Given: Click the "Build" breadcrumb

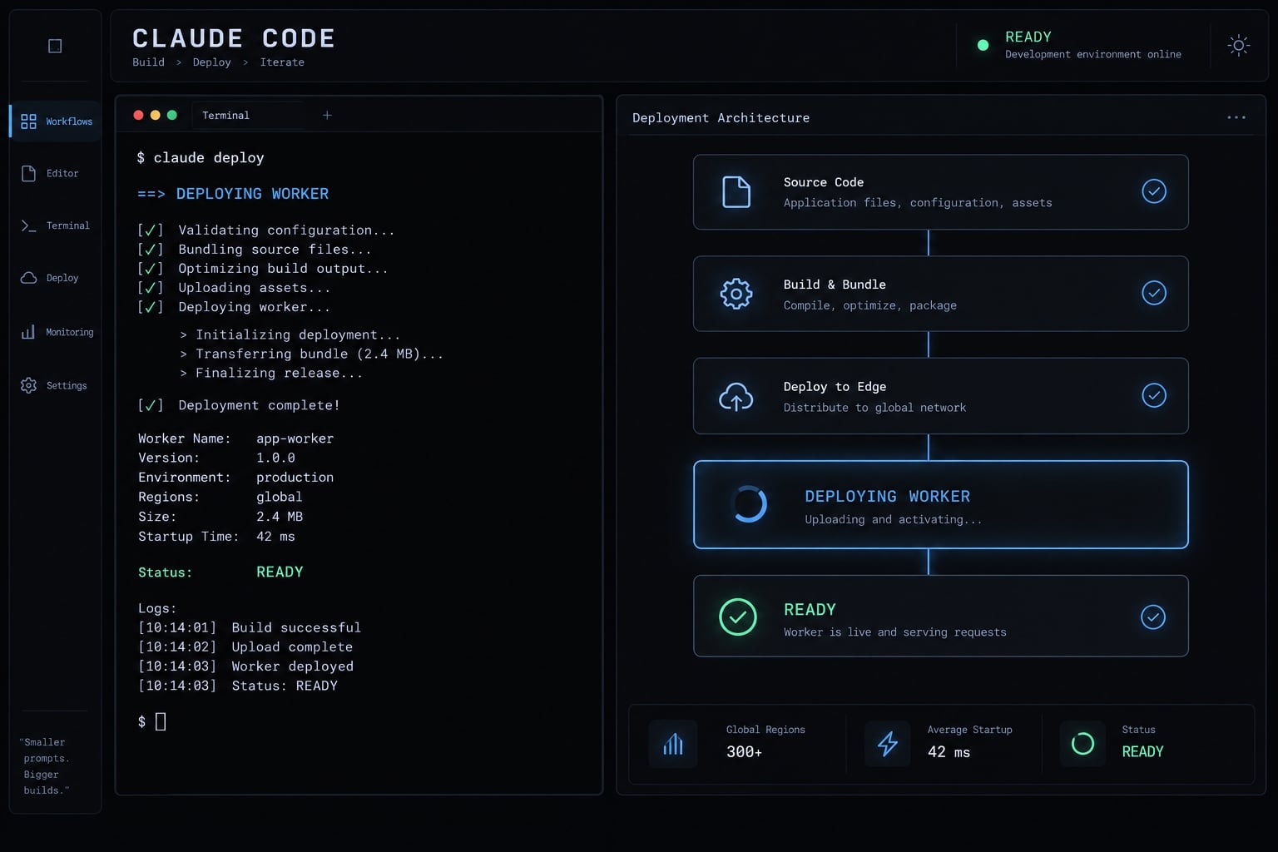Looking at the screenshot, I should [148, 62].
